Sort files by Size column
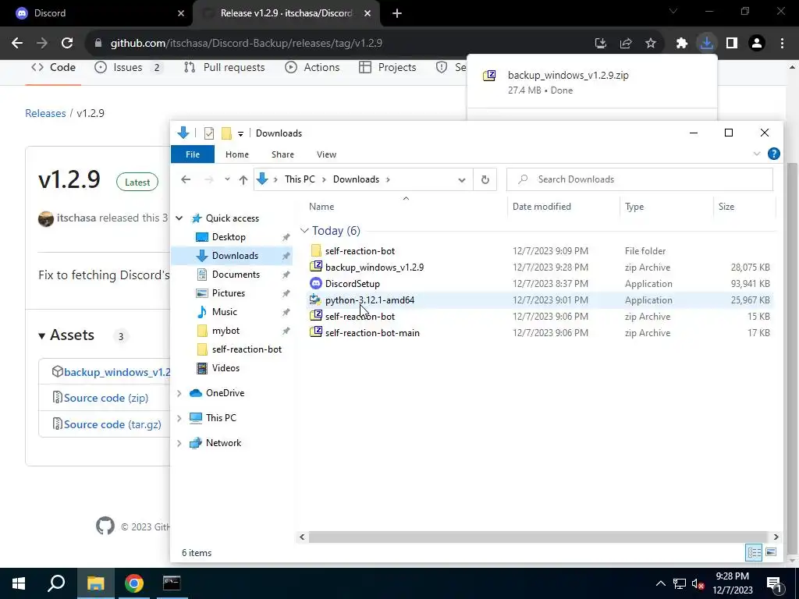Image resolution: width=799 pixels, height=599 pixels. (x=744, y=207)
